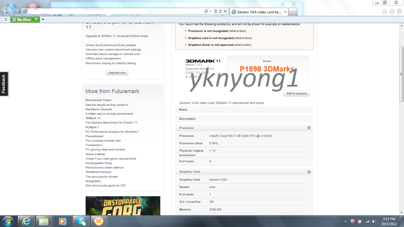Viewport: 404px width, 227px height.
Task: Open the Unstoppable Gorg link
Action: point(98,163)
